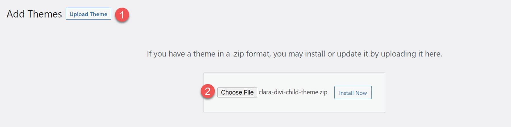Open the file browser with Choose File
The height and width of the screenshot is (127, 511).
[237, 92]
